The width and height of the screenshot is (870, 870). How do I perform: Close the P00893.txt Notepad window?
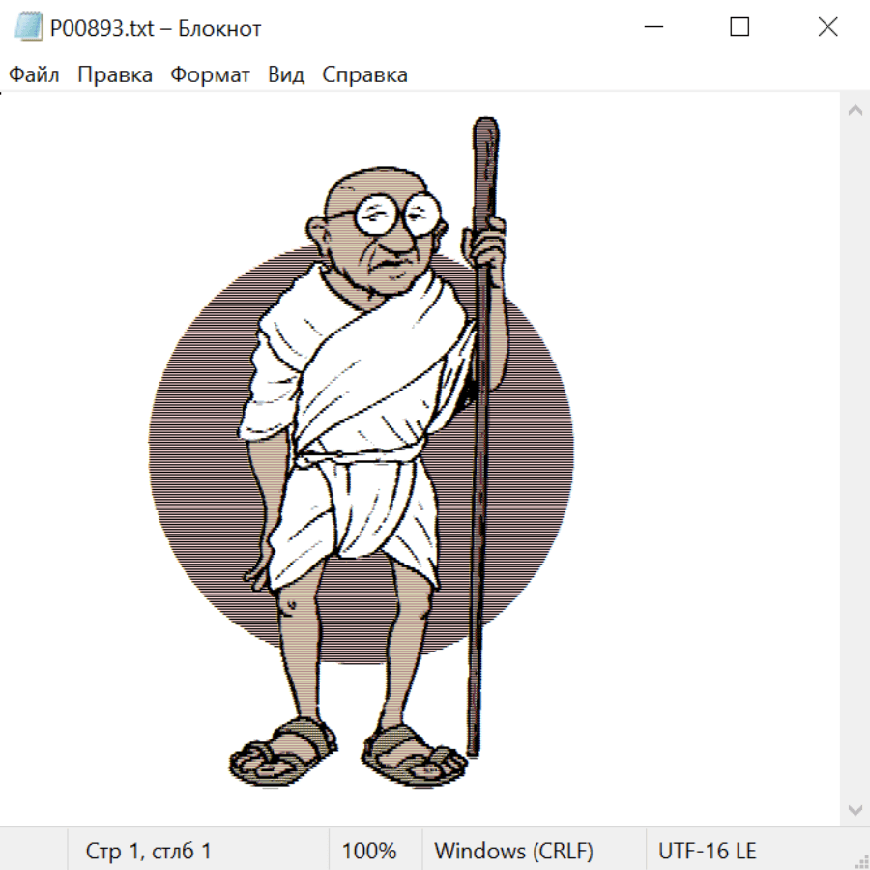click(x=827, y=28)
